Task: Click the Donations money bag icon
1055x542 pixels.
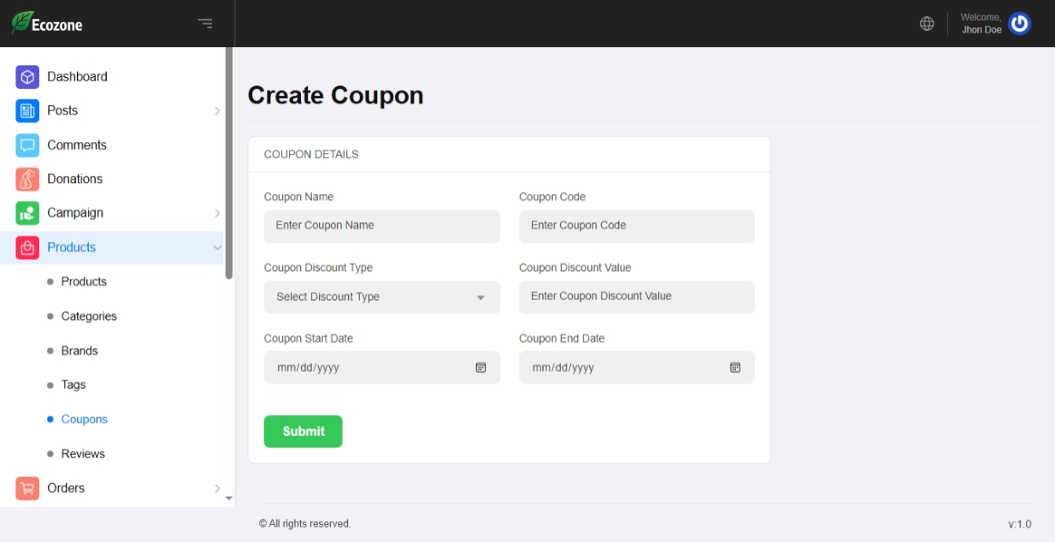Action: coord(27,180)
